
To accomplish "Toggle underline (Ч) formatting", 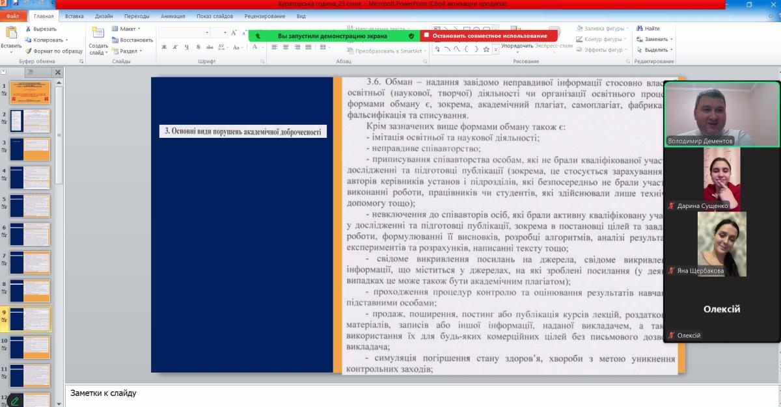I will 187,47.
